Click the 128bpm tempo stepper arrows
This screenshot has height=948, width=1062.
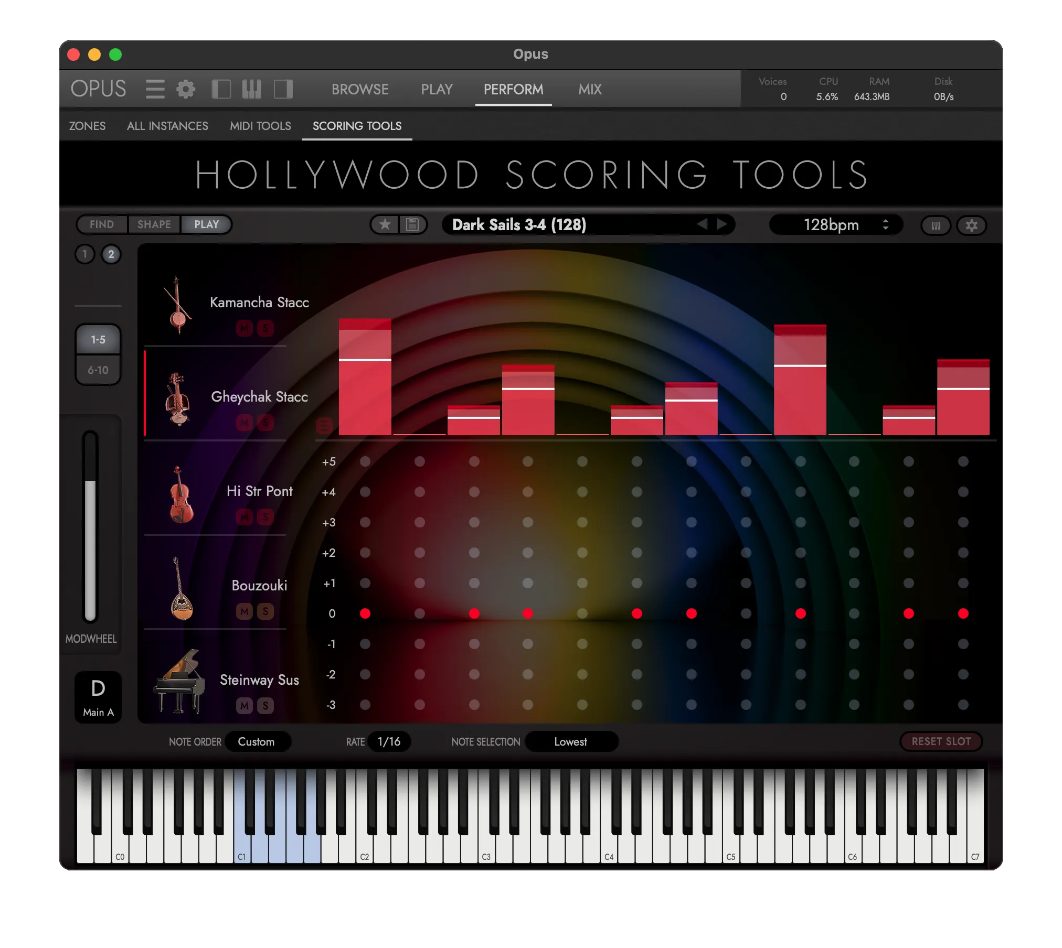click(x=886, y=225)
